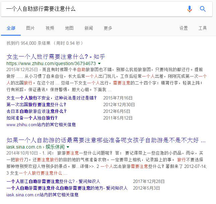The width and height of the screenshot is (216, 204).
Task: Open sitelink 一个人丽江自助游需要注意些什么
Action: click(x=53, y=181)
